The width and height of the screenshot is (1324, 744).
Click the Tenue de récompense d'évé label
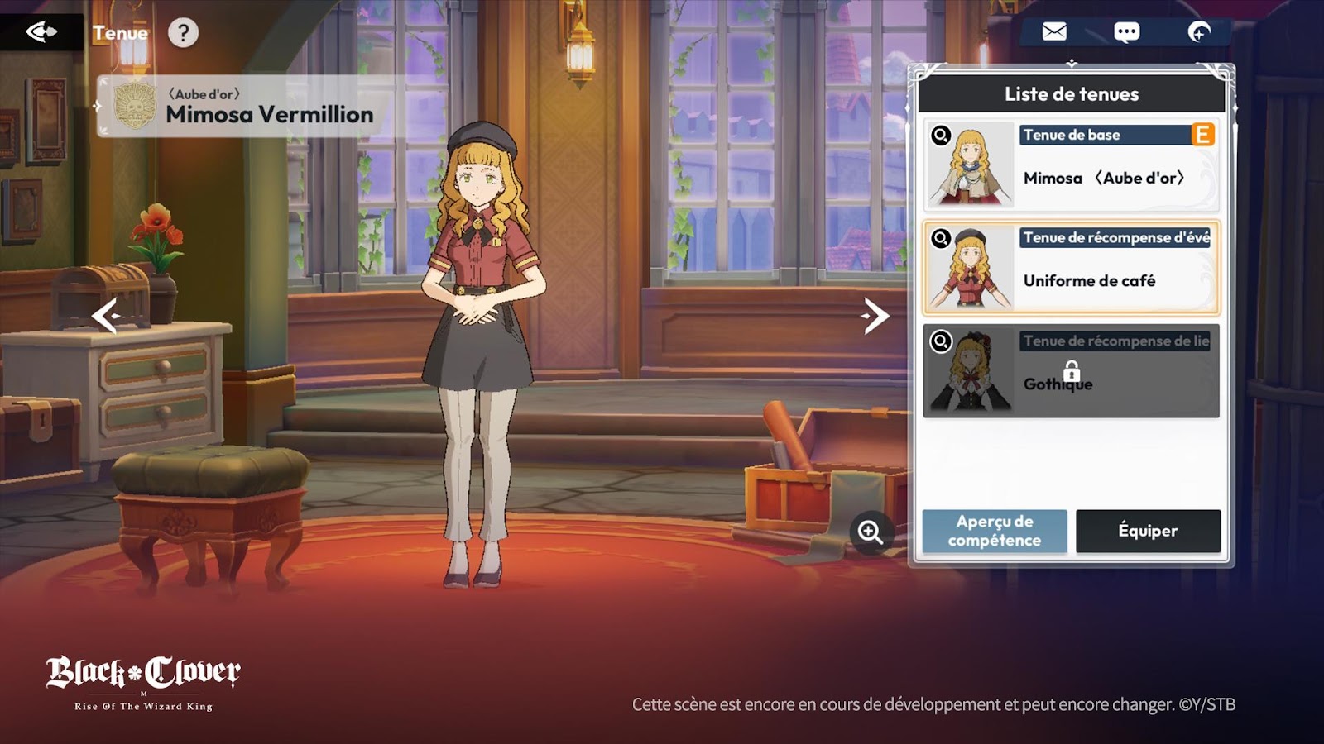[x=1116, y=238]
